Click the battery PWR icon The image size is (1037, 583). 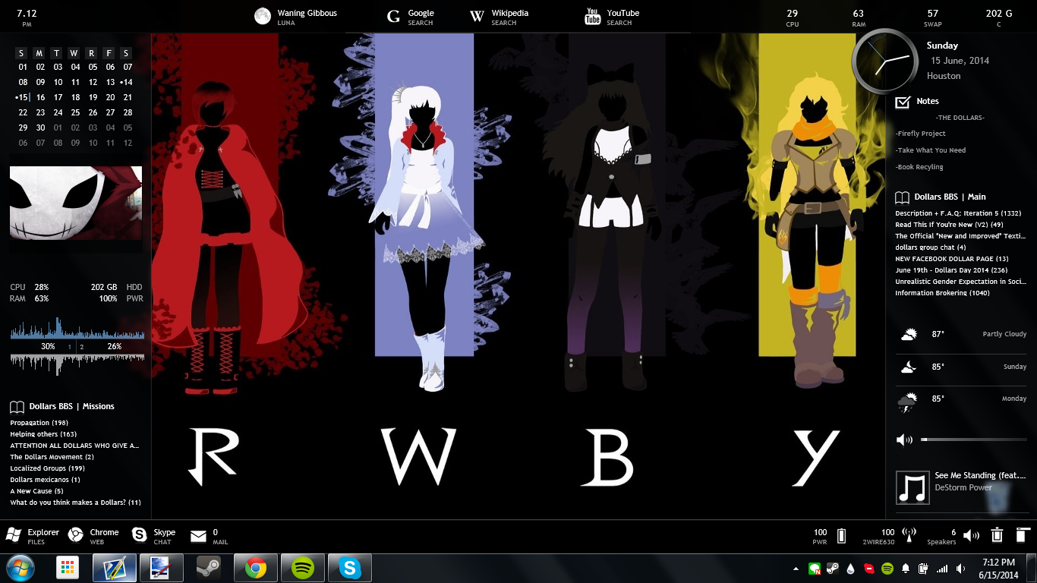pos(841,536)
